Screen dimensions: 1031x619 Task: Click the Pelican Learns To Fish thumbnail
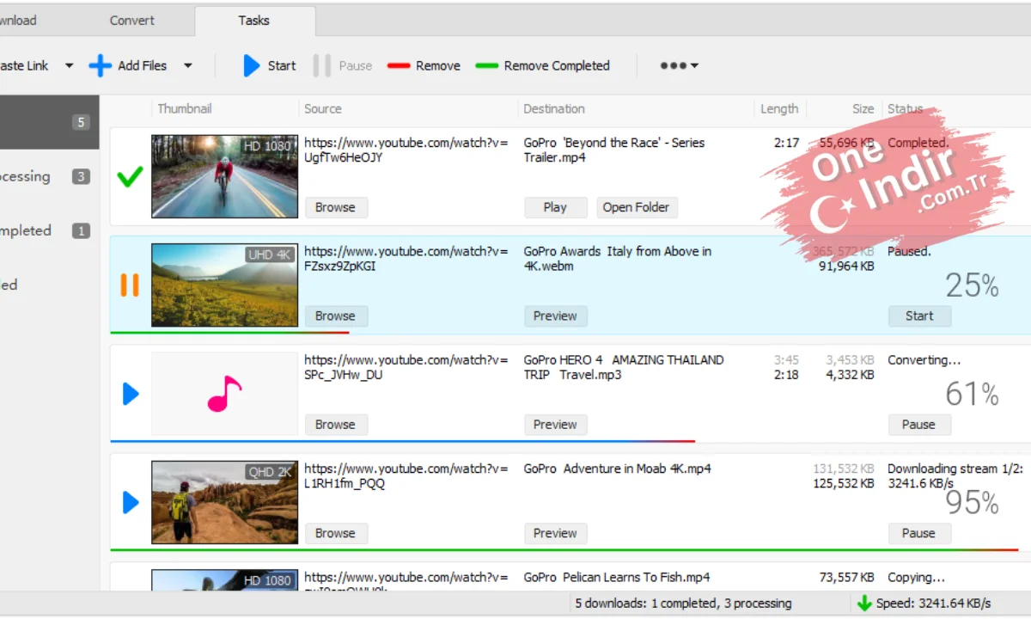(225, 579)
